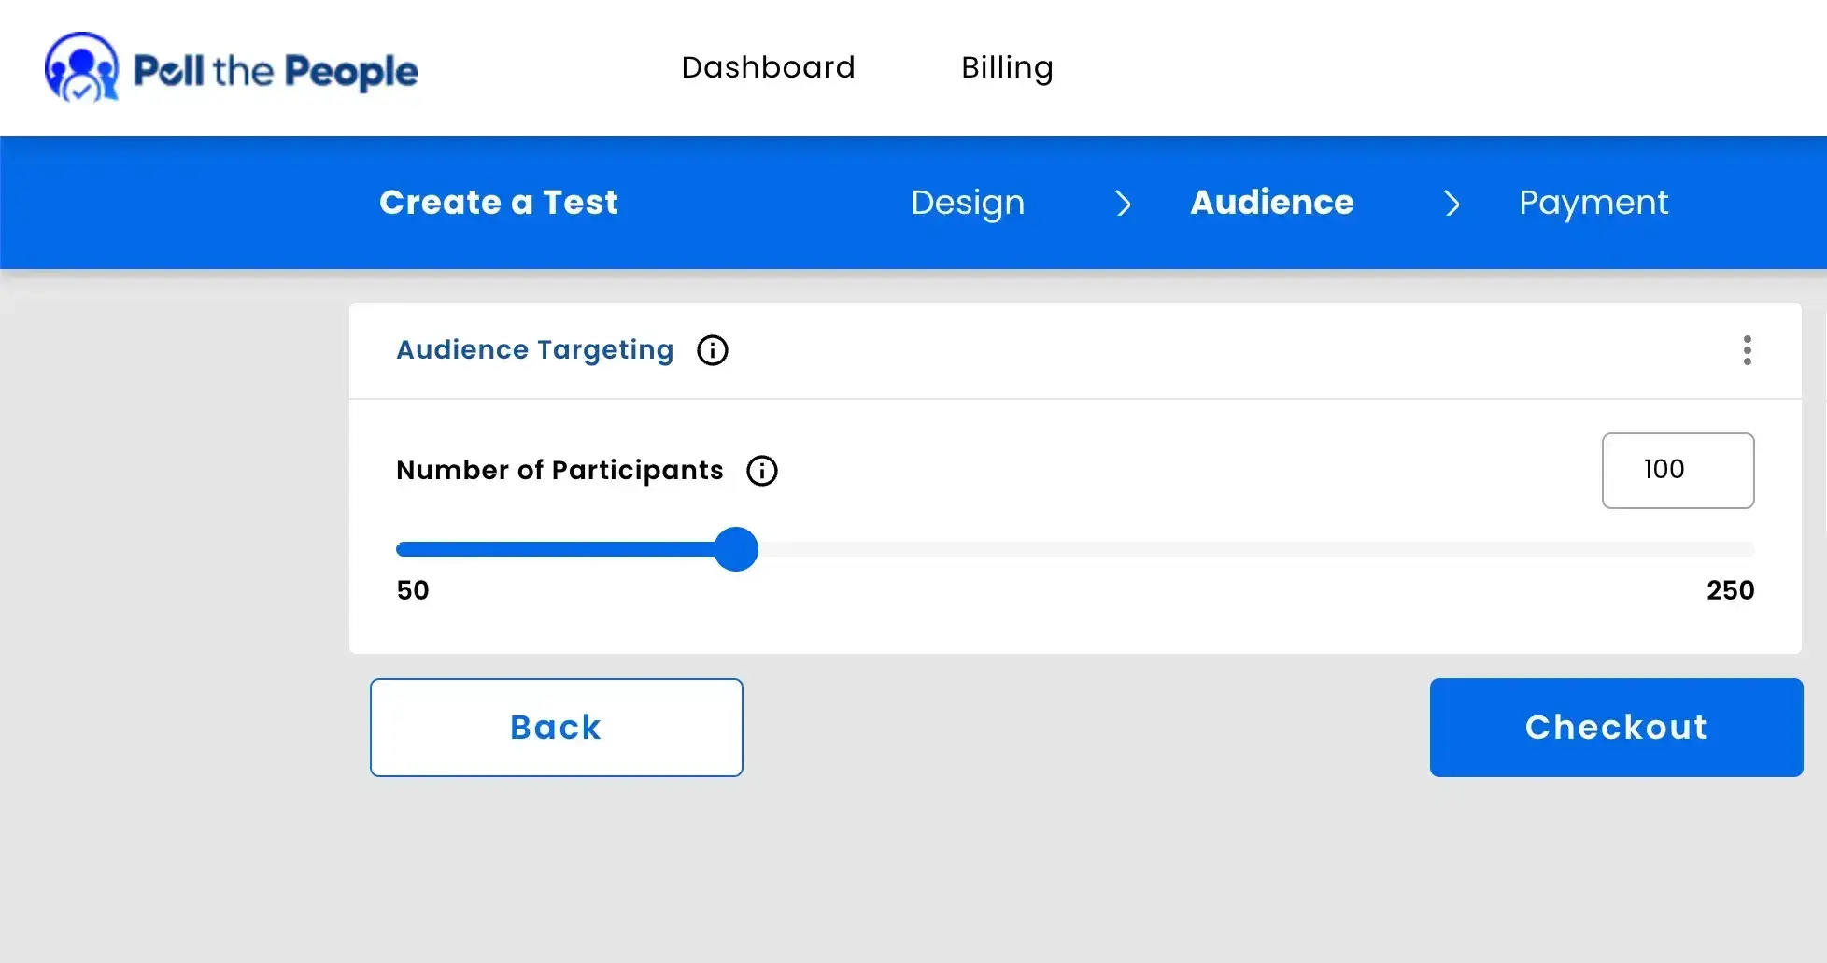This screenshot has width=1827, height=963.
Task: Click the 250 maximum slider label
Action: click(1730, 590)
